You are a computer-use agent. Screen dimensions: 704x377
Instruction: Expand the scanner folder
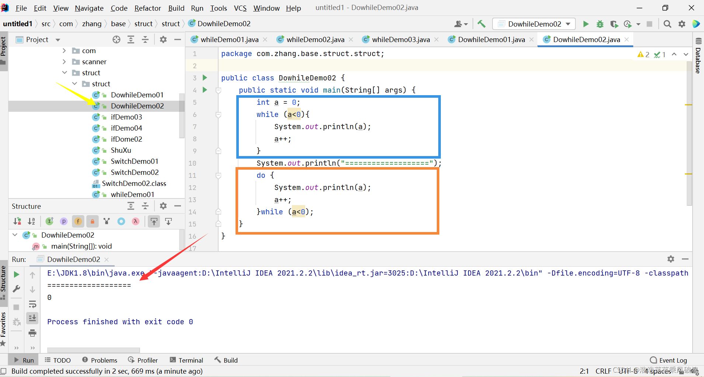[x=65, y=62]
